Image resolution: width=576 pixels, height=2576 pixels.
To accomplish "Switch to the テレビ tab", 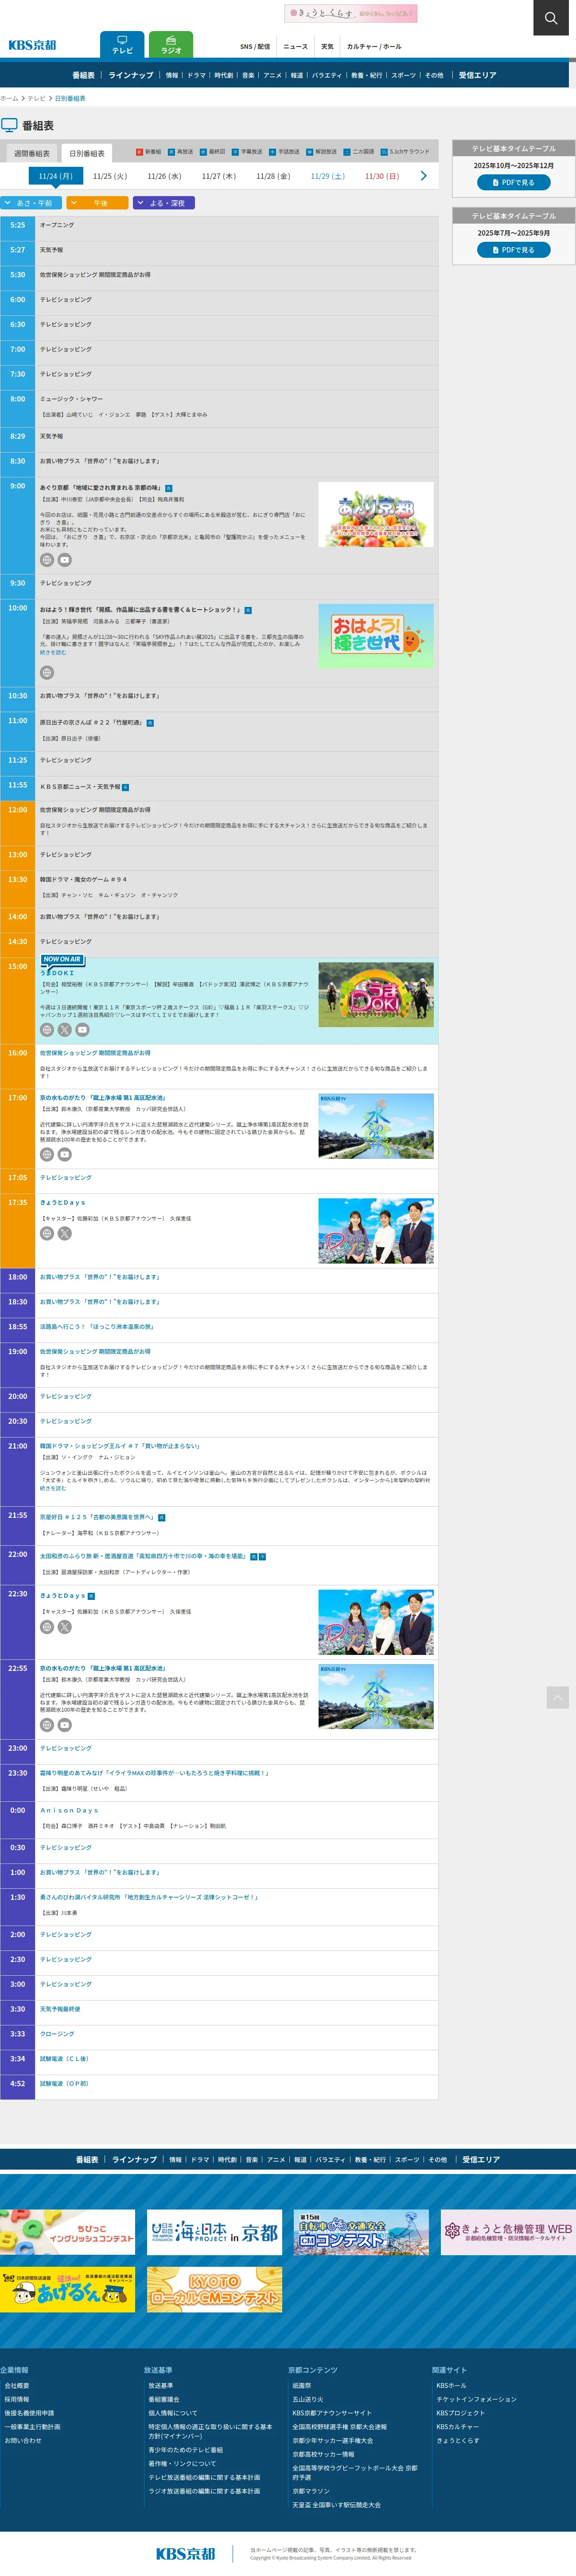I will pos(122,45).
